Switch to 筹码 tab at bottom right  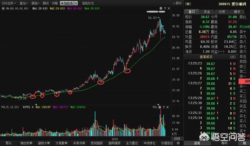point(225,143)
